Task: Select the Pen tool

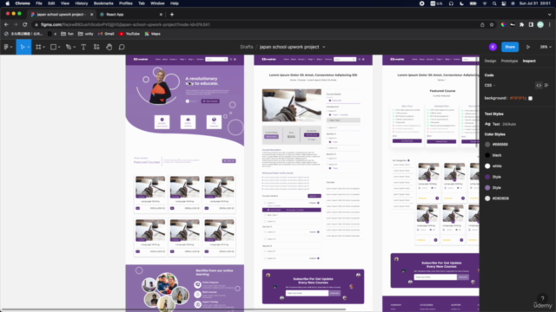Action: pyautogui.click(x=68, y=47)
